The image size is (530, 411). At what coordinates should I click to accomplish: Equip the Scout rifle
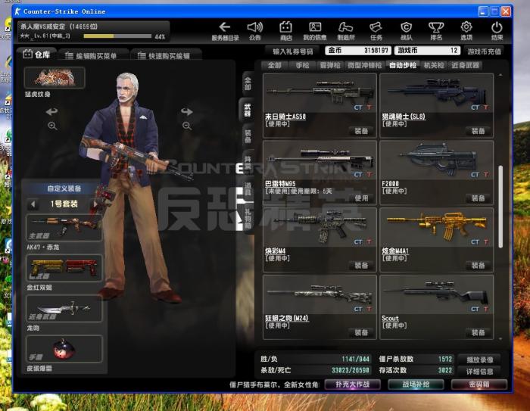(x=478, y=332)
